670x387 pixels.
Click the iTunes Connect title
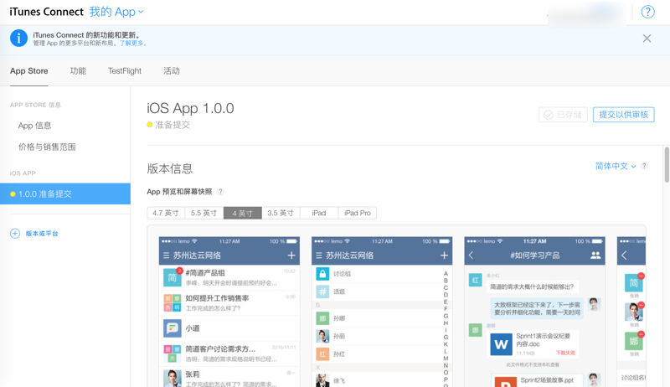pyautogui.click(x=46, y=12)
